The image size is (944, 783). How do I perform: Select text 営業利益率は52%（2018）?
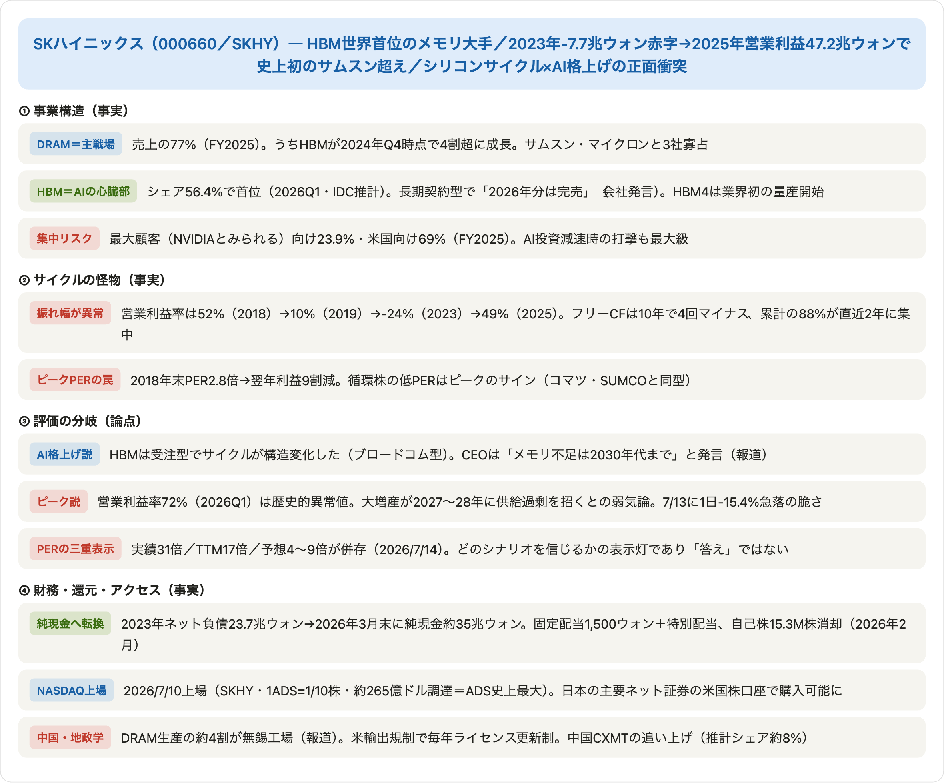197,313
